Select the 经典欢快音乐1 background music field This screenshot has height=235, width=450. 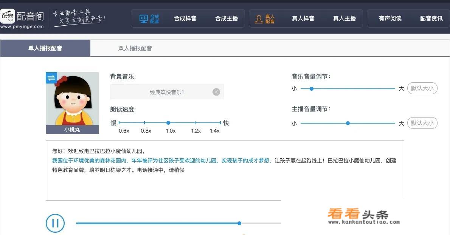[167, 92]
